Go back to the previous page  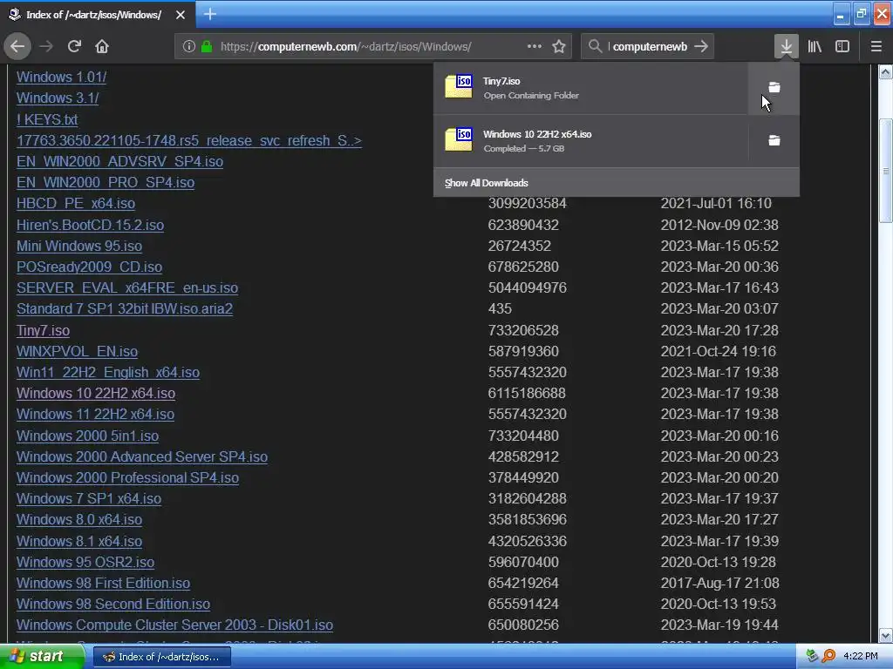(17, 47)
